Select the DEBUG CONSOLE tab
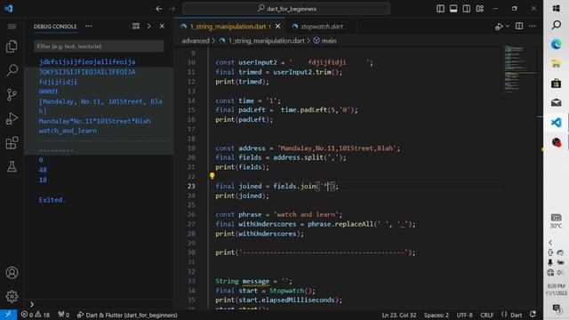Image resolution: width=569 pixels, height=320 pixels. tap(55, 27)
